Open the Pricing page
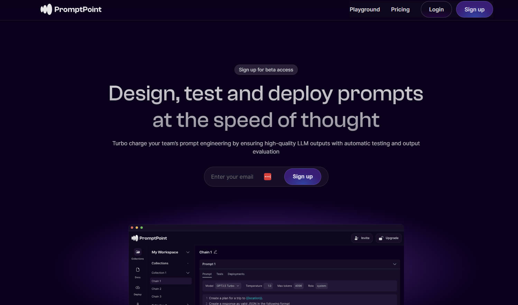The image size is (518, 305). click(x=400, y=9)
